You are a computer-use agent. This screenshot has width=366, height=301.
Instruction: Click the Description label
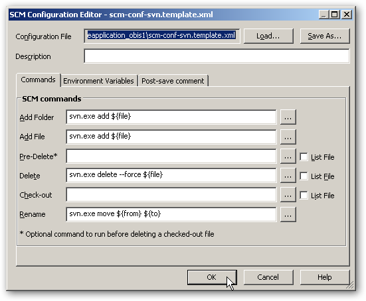33,56
